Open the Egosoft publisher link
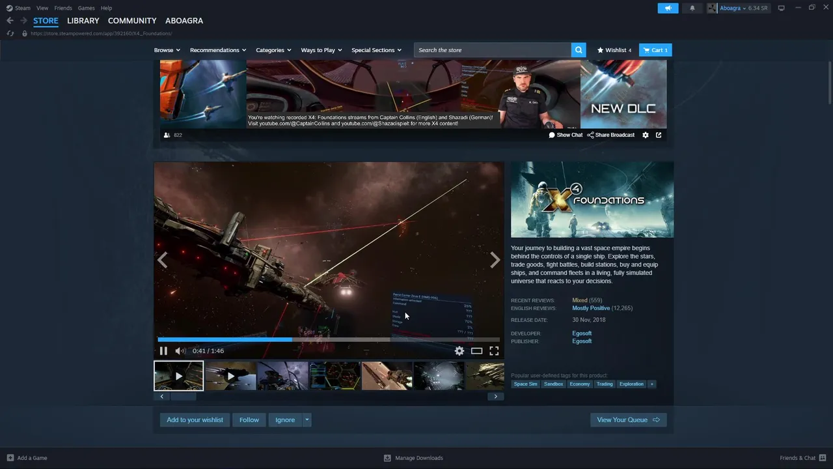The image size is (833, 469). coord(582,341)
